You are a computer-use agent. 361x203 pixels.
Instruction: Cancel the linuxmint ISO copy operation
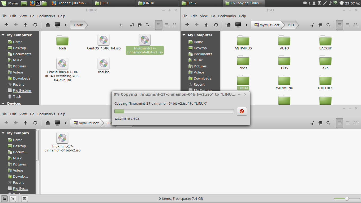(242, 111)
